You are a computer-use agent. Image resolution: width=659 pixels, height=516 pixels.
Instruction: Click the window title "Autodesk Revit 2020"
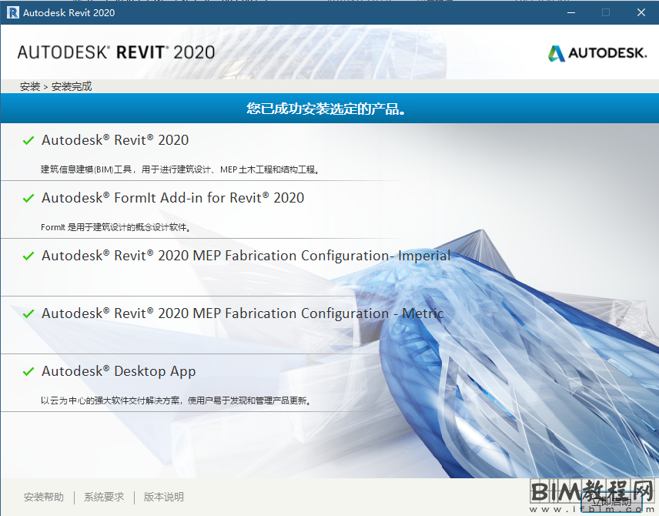[69, 12]
